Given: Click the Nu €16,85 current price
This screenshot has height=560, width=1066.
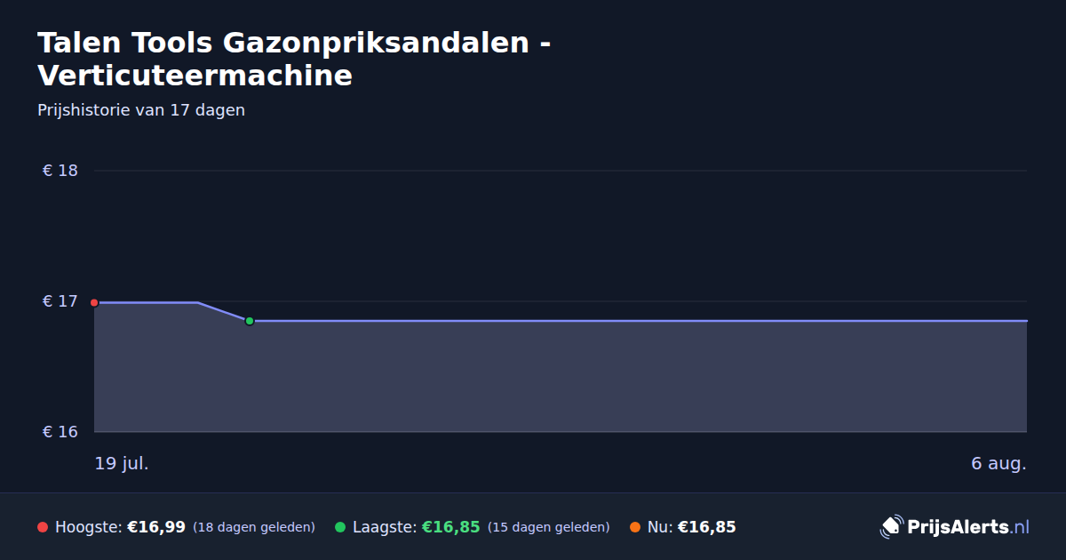Looking at the screenshot, I should [707, 527].
